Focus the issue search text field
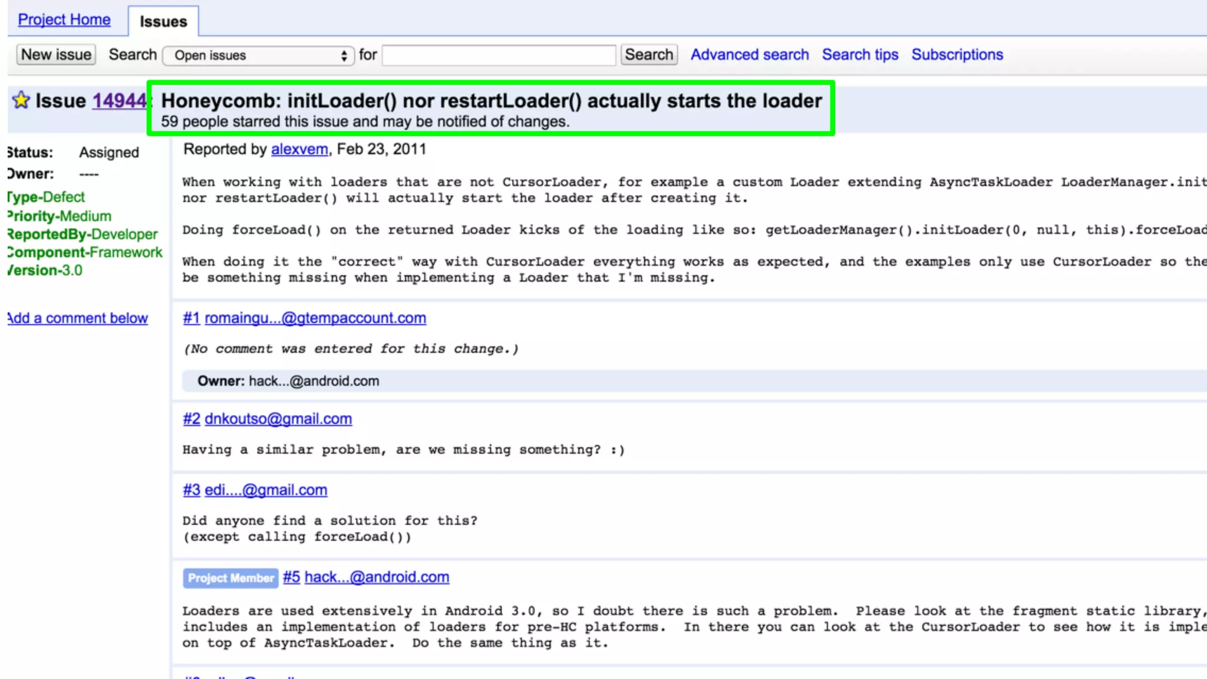Image resolution: width=1207 pixels, height=679 pixels. coord(499,55)
